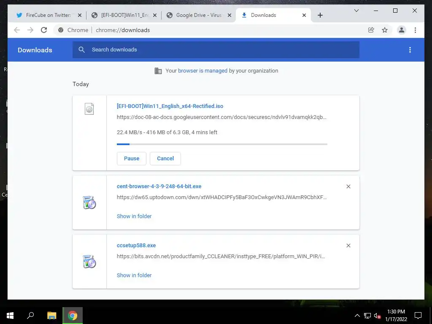
Task: Open File Explorer from taskbar
Action: (x=51, y=316)
